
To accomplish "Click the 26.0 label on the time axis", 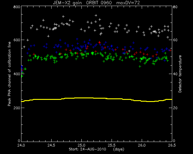I will coord(142,145).
